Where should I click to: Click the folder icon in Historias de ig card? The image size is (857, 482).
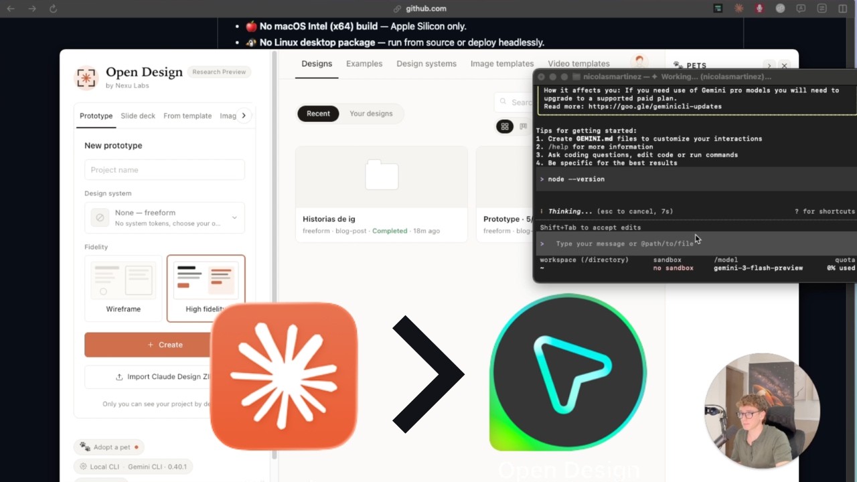(x=382, y=175)
